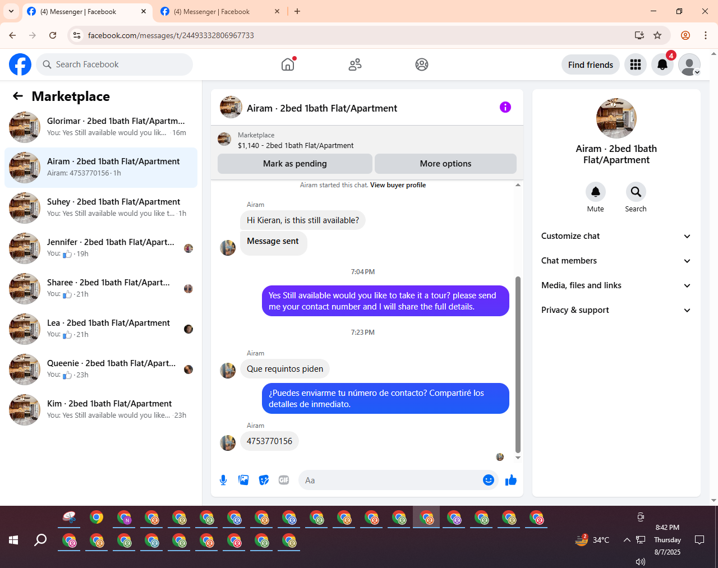This screenshot has height=568, width=718.
Task: Open View buyer profile link
Action: tap(398, 185)
